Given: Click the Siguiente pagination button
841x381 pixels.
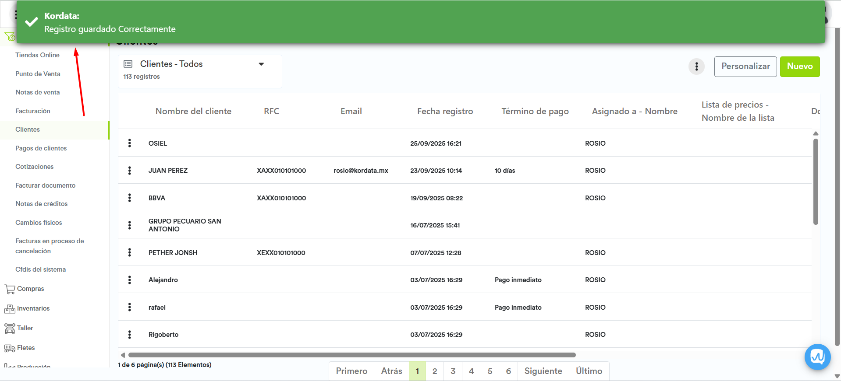Looking at the screenshot, I should point(543,371).
